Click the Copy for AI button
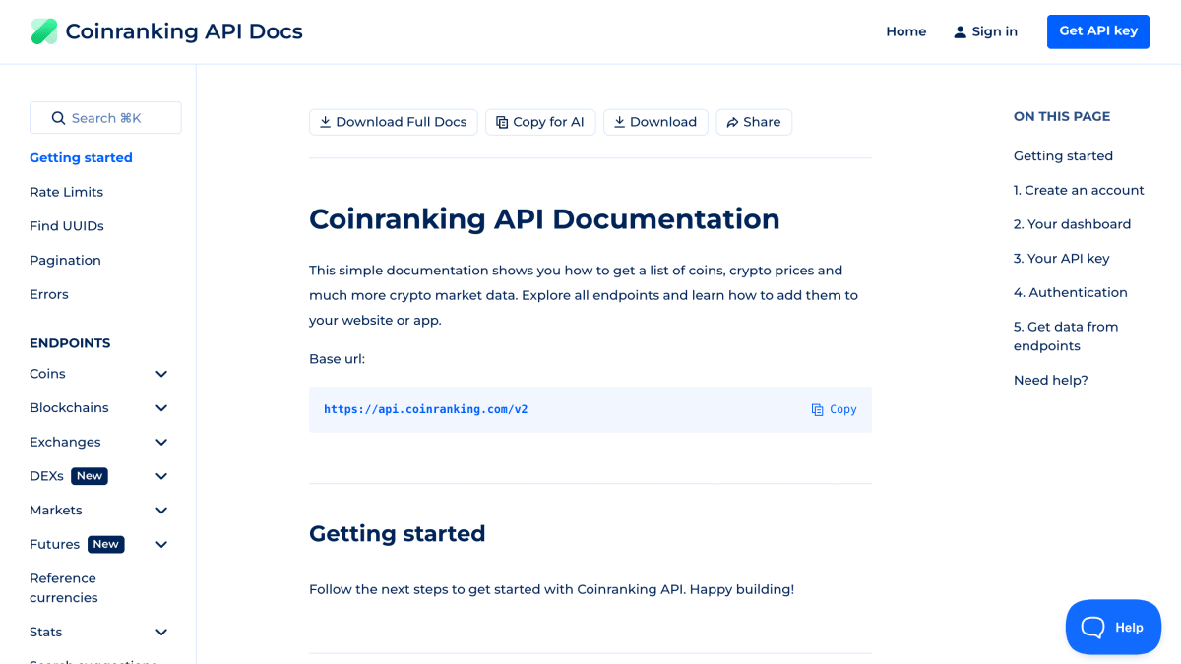This screenshot has width=1181, height=664. (x=540, y=122)
